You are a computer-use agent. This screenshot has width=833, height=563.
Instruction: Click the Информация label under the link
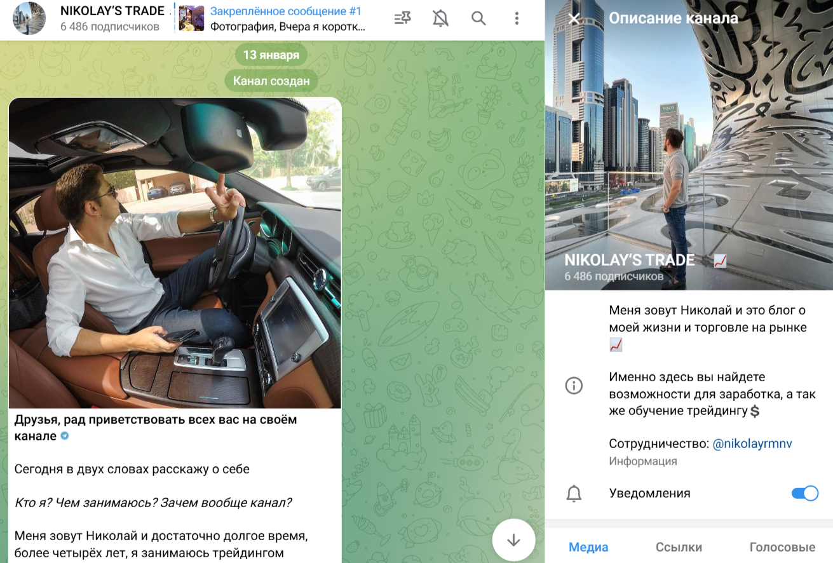[x=643, y=461]
